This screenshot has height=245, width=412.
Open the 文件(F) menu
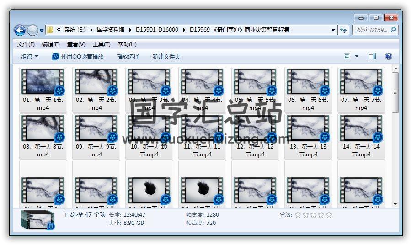click(x=26, y=44)
